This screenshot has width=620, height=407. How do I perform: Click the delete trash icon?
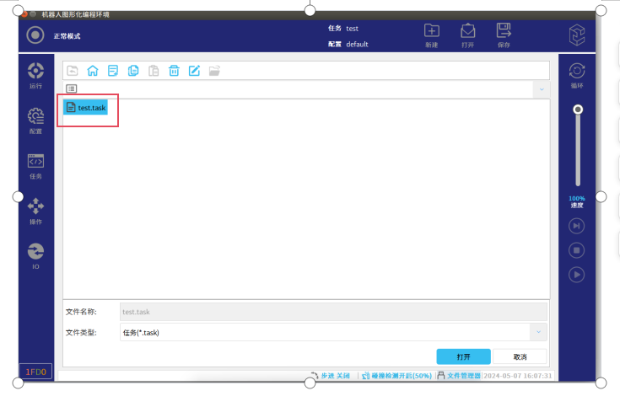[174, 71]
